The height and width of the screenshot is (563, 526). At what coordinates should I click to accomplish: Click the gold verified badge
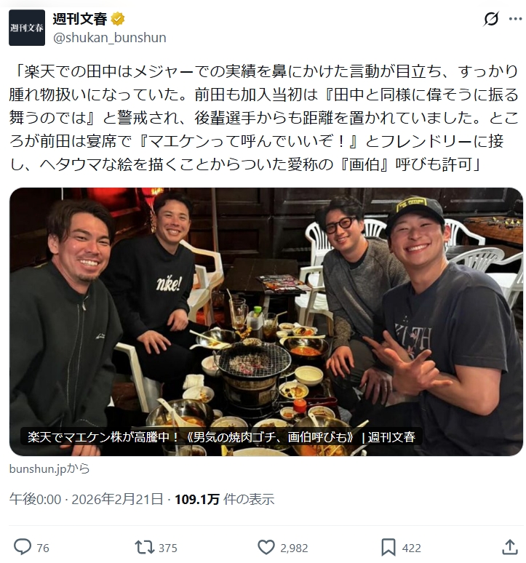(x=117, y=19)
